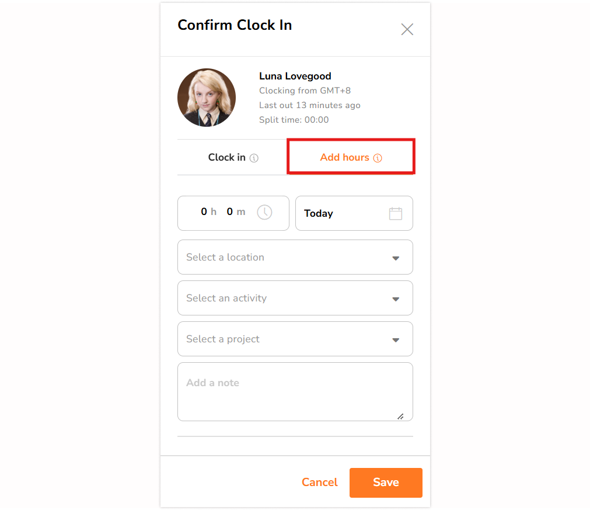The width and height of the screenshot is (590, 510).
Task: Open the clock icon time picker
Action: pos(264,213)
